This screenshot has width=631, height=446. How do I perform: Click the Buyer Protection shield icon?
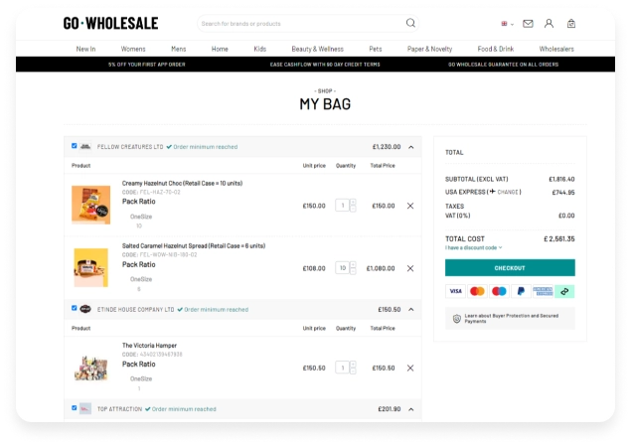pos(456,319)
